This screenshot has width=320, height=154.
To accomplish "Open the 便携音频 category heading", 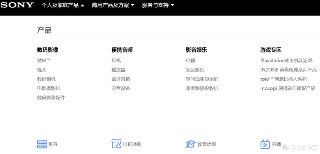I will click(x=122, y=50).
